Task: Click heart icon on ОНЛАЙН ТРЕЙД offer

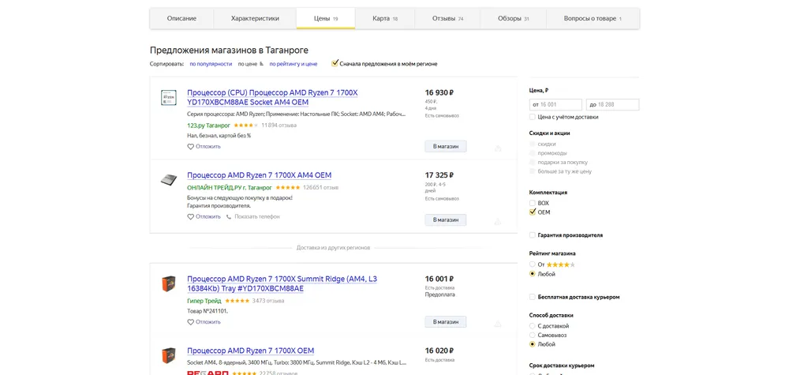Action: coord(190,216)
